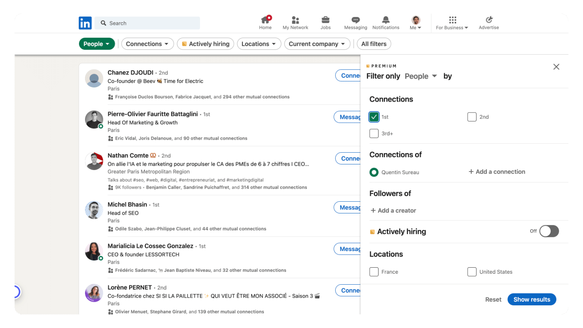The width and height of the screenshot is (583, 328).
Task: Toggle the Actively hiring switch on
Action: pos(549,231)
